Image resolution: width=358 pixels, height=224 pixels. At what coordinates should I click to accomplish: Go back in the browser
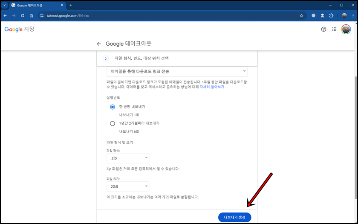(x=5, y=15)
